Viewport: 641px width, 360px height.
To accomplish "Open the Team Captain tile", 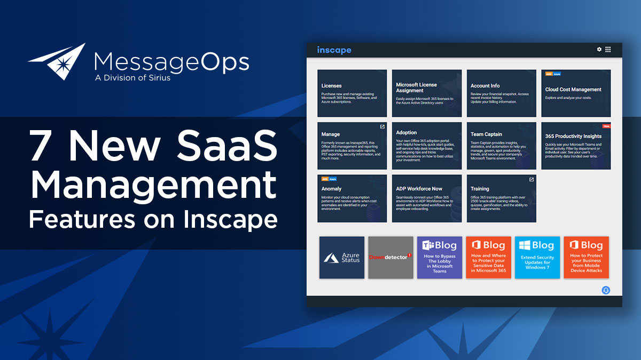I will coord(502,146).
